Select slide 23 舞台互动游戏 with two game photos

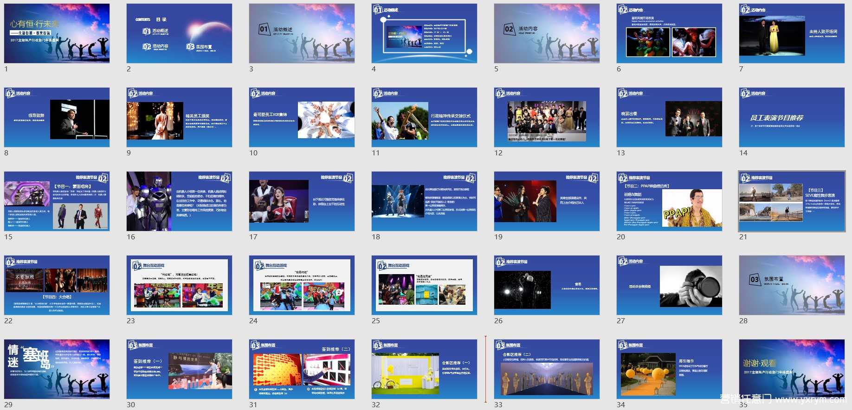180,285
